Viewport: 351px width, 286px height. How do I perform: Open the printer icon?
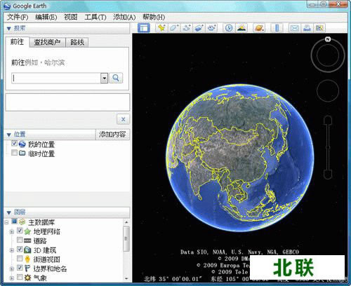click(307, 28)
